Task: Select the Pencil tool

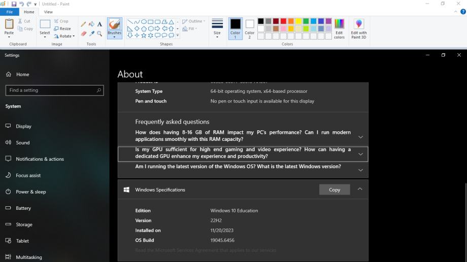Action: coord(83,24)
